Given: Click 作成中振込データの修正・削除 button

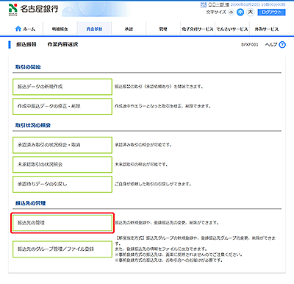Looking at the screenshot, I should [62, 106].
